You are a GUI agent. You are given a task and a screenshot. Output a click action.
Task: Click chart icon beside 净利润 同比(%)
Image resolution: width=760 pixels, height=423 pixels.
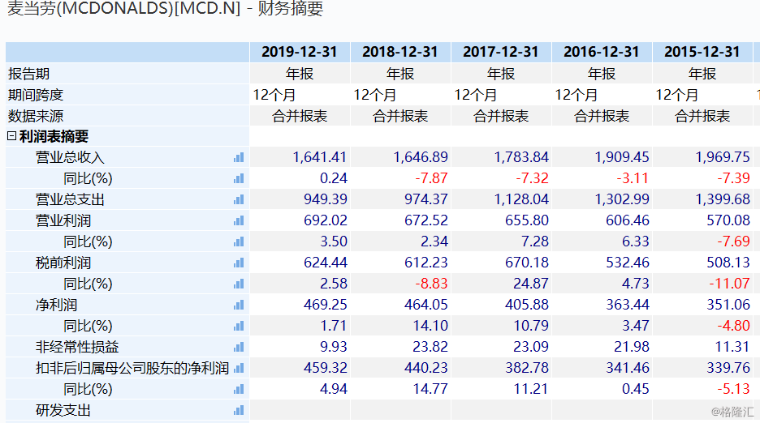(x=239, y=326)
